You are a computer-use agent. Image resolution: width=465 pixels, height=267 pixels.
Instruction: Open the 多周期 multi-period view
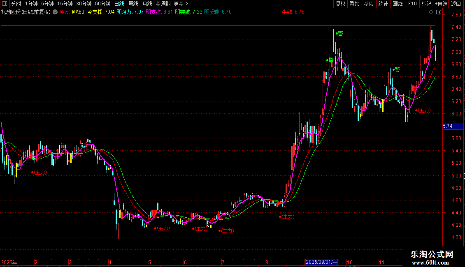163,4
